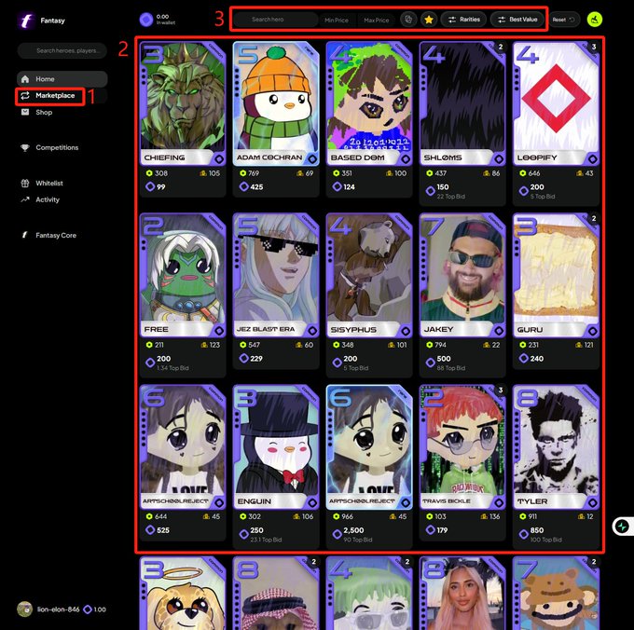Open the Tyler card

(x=556, y=447)
